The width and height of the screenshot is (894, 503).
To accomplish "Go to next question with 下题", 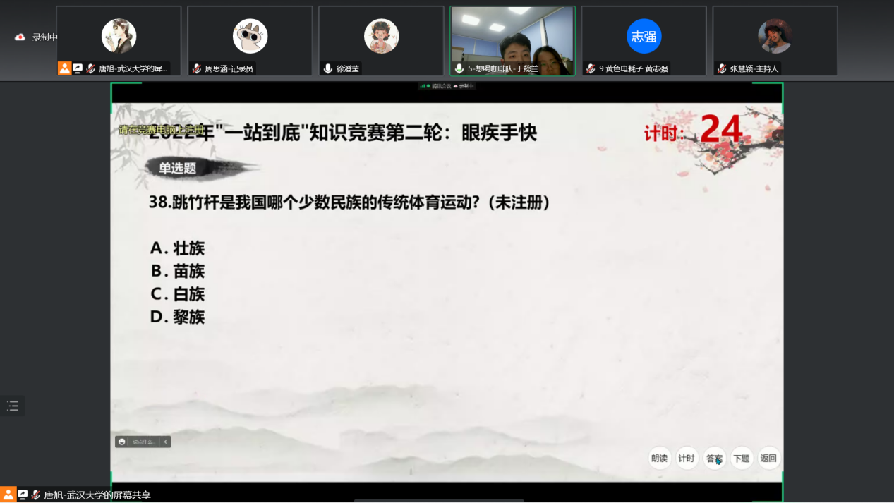I will click(741, 458).
